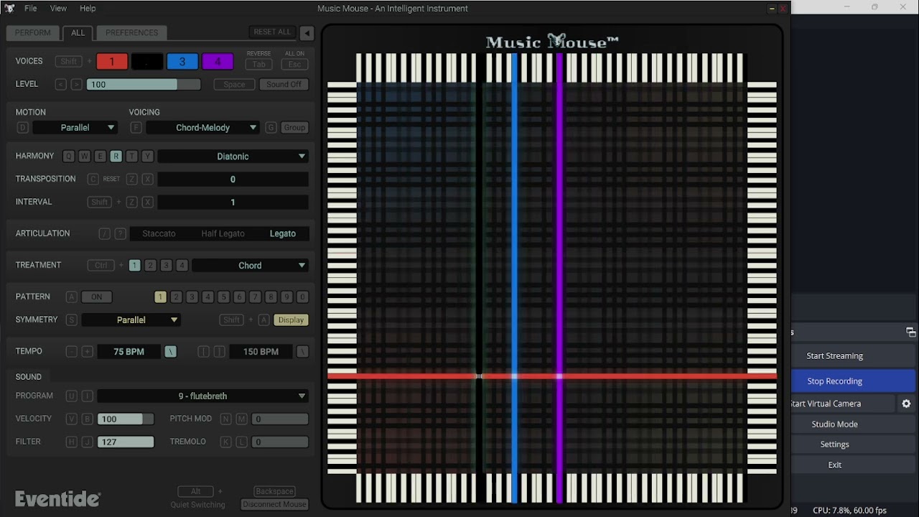Adjust the Level slider showing 100
The width and height of the screenshot is (919, 517).
click(x=144, y=85)
